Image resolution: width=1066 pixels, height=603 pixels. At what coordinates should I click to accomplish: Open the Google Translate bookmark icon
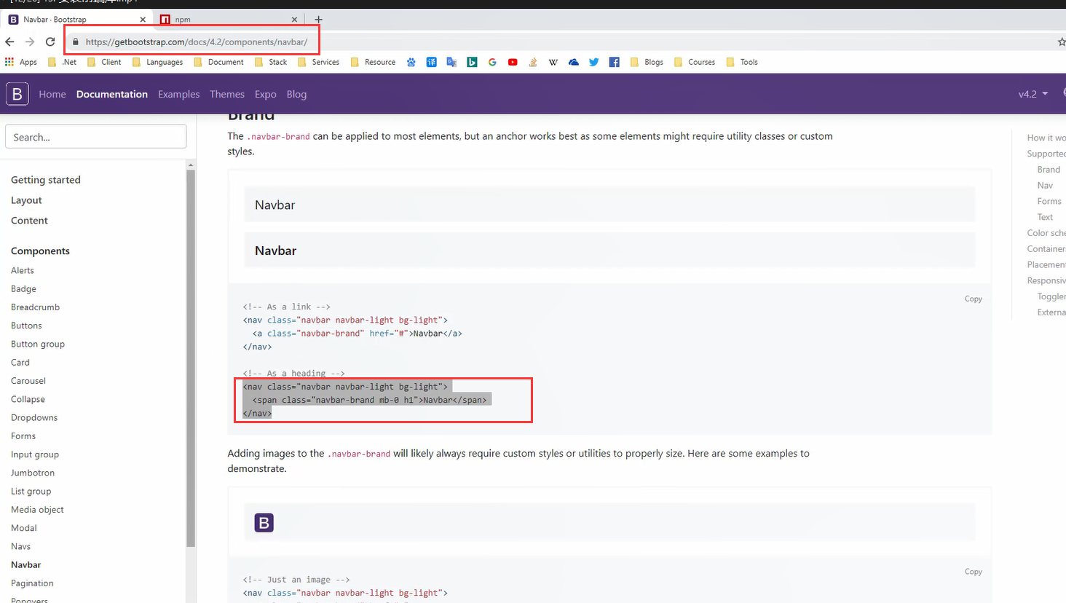pyautogui.click(x=451, y=62)
